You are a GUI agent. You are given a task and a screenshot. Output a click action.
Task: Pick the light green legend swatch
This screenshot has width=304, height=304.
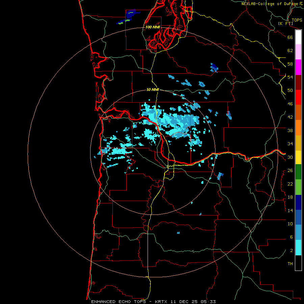[x=298, y=187]
